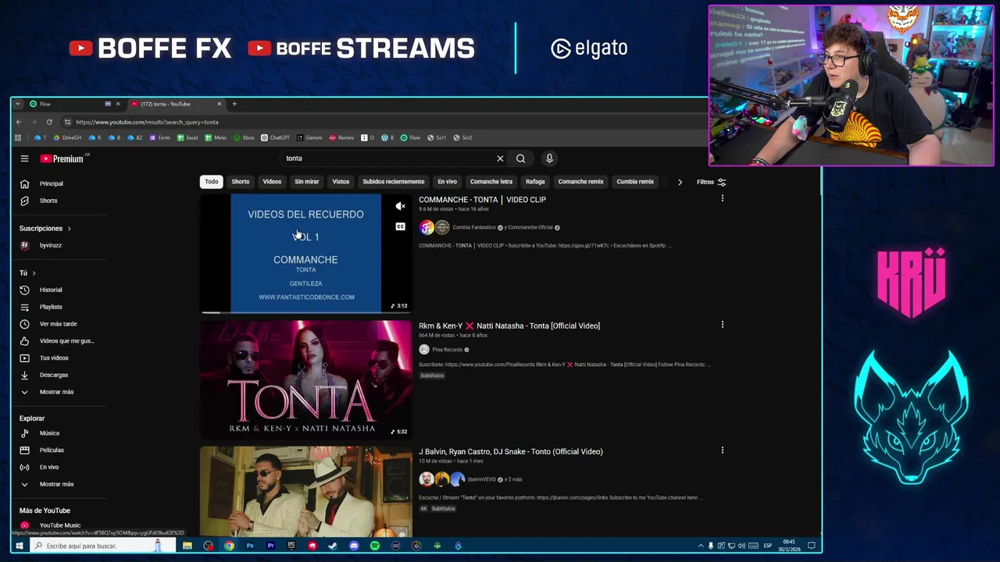
Task: Open the YouTube hamburger guide menu
Action: pos(24,158)
